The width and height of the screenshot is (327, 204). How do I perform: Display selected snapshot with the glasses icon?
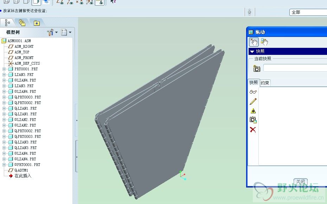pyautogui.click(x=253, y=92)
